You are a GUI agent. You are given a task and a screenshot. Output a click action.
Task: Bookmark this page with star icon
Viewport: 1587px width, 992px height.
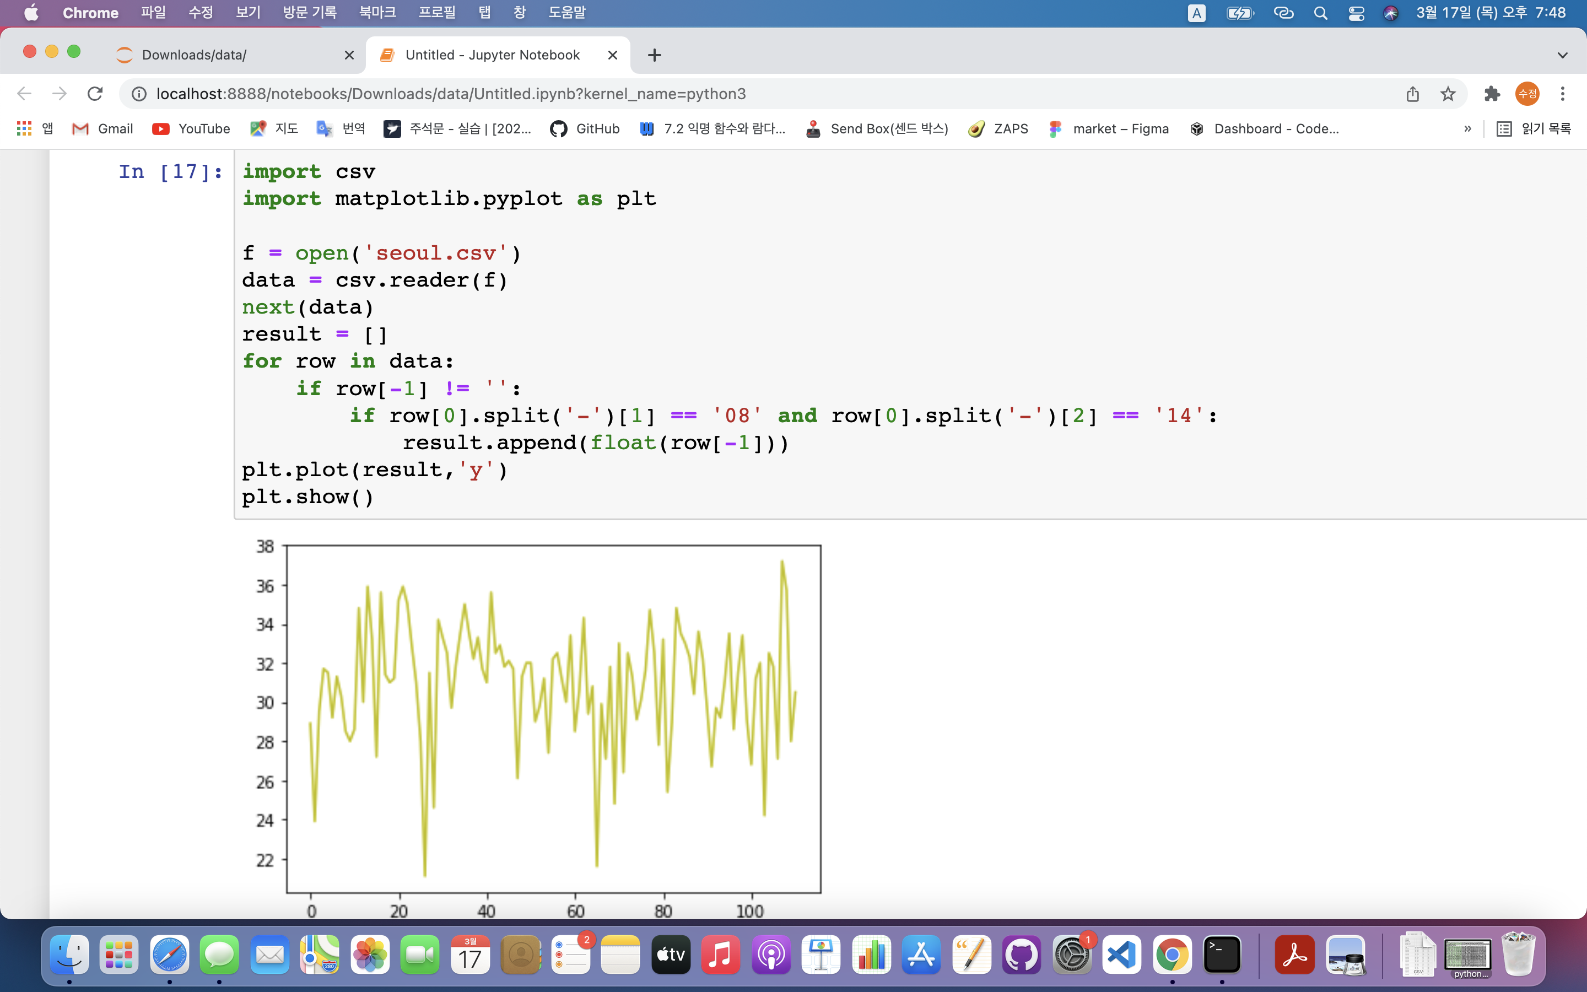tap(1448, 94)
